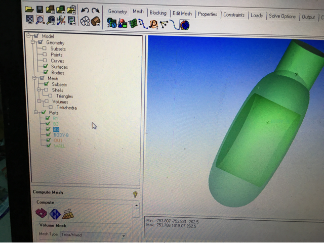Open the mesh file menu icon

[61, 10]
